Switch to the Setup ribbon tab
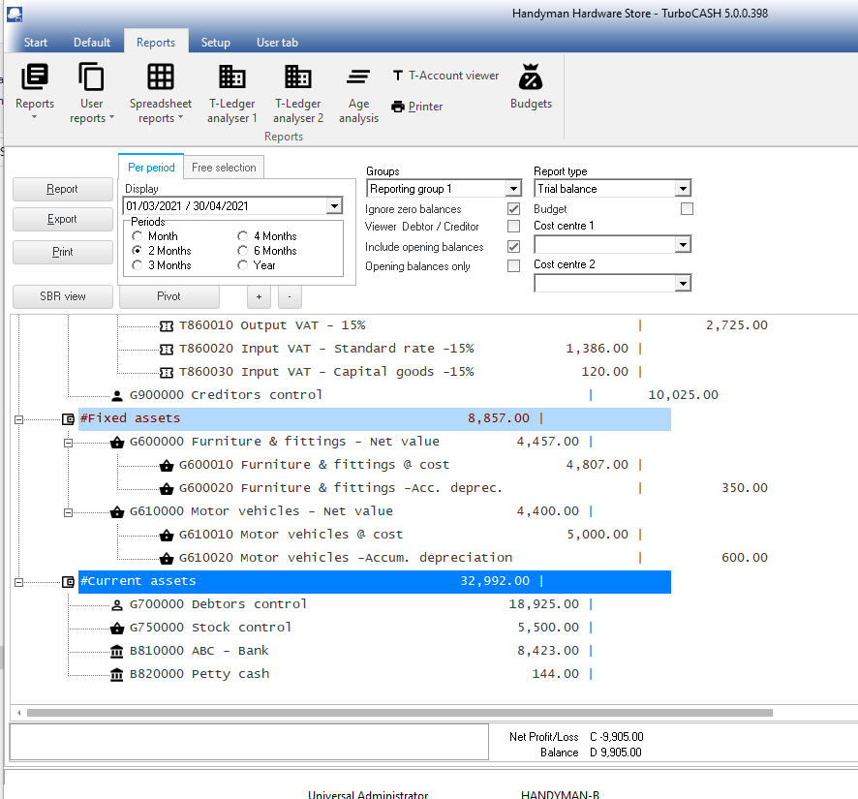Screen dimensions: 858x799 click(215, 43)
